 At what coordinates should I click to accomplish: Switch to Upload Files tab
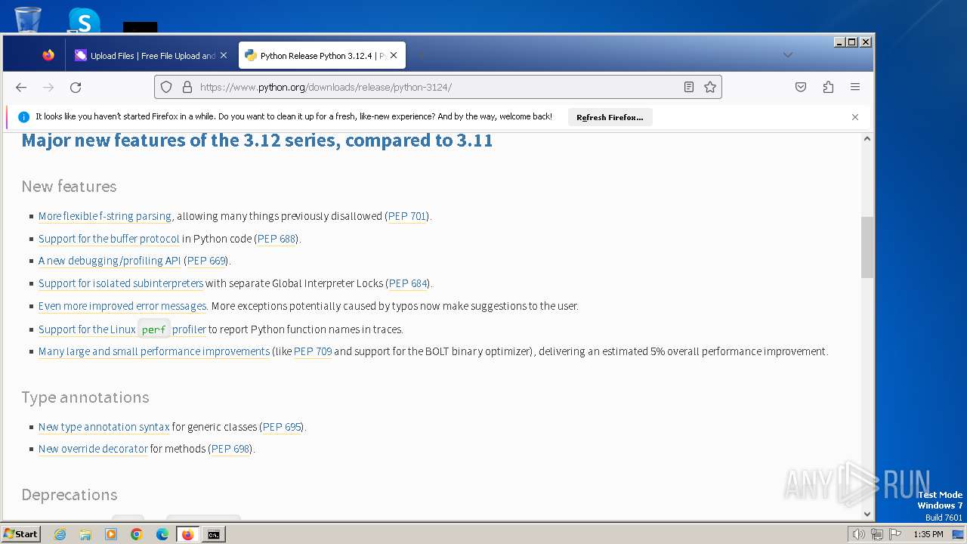tap(151, 55)
